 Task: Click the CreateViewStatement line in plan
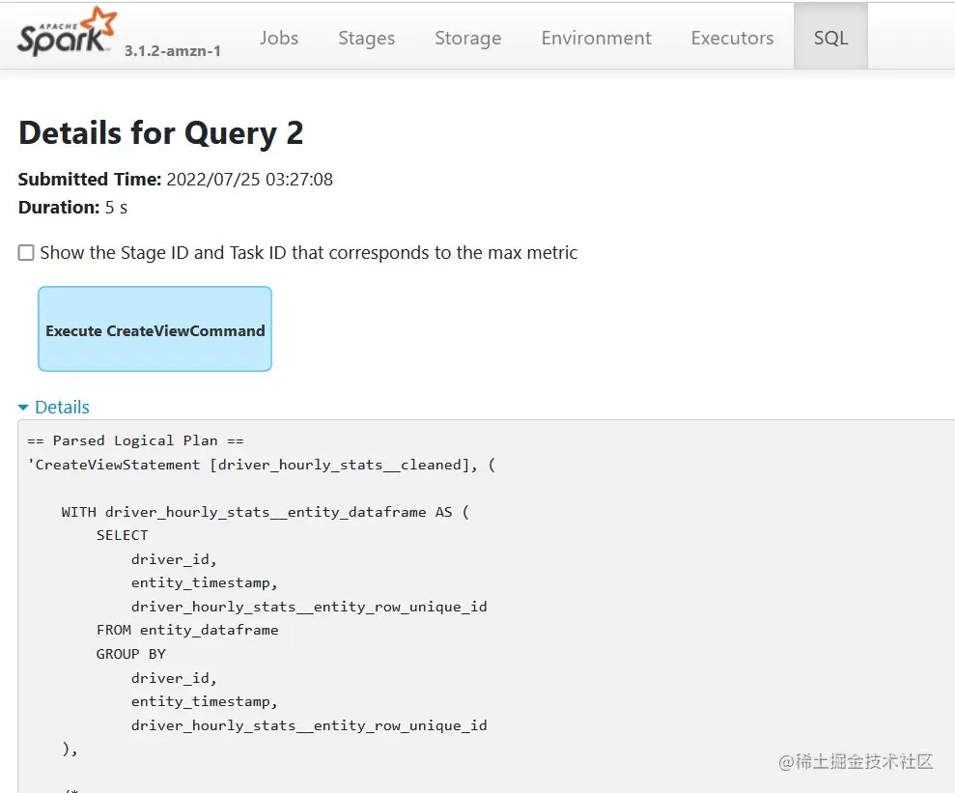tap(261, 465)
